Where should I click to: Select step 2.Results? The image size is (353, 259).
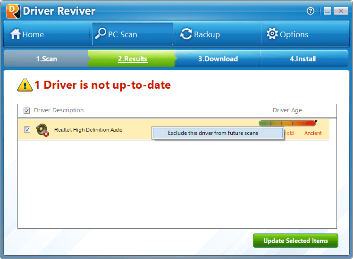click(132, 58)
